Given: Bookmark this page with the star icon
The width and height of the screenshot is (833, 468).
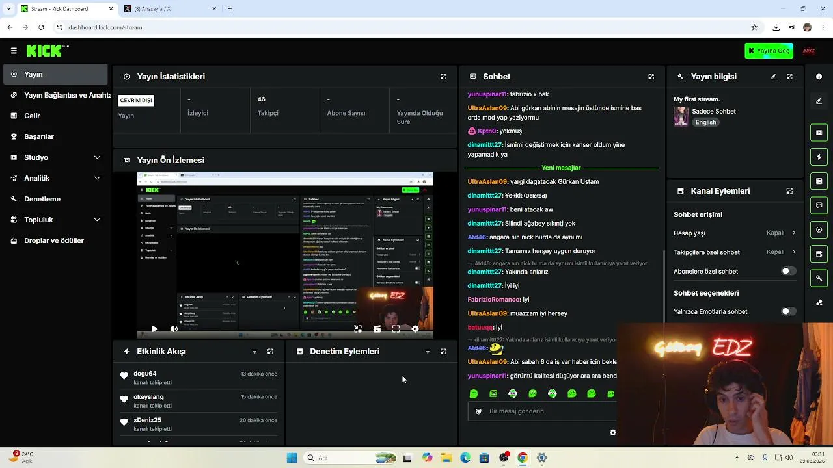Looking at the screenshot, I should point(754,27).
